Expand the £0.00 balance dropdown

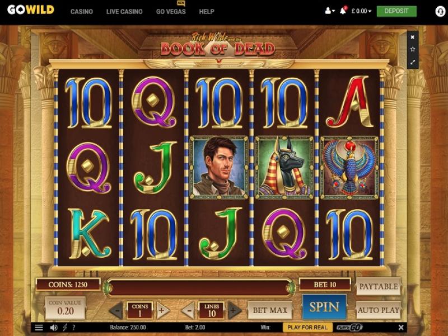pyautogui.click(x=361, y=11)
